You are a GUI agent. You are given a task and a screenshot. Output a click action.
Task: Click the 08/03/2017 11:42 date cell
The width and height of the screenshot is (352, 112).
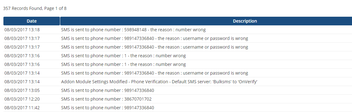coord(22,108)
